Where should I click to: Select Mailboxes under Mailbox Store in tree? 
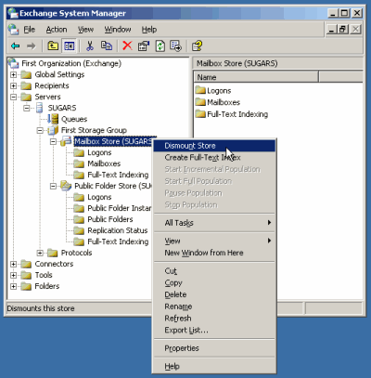pos(104,163)
